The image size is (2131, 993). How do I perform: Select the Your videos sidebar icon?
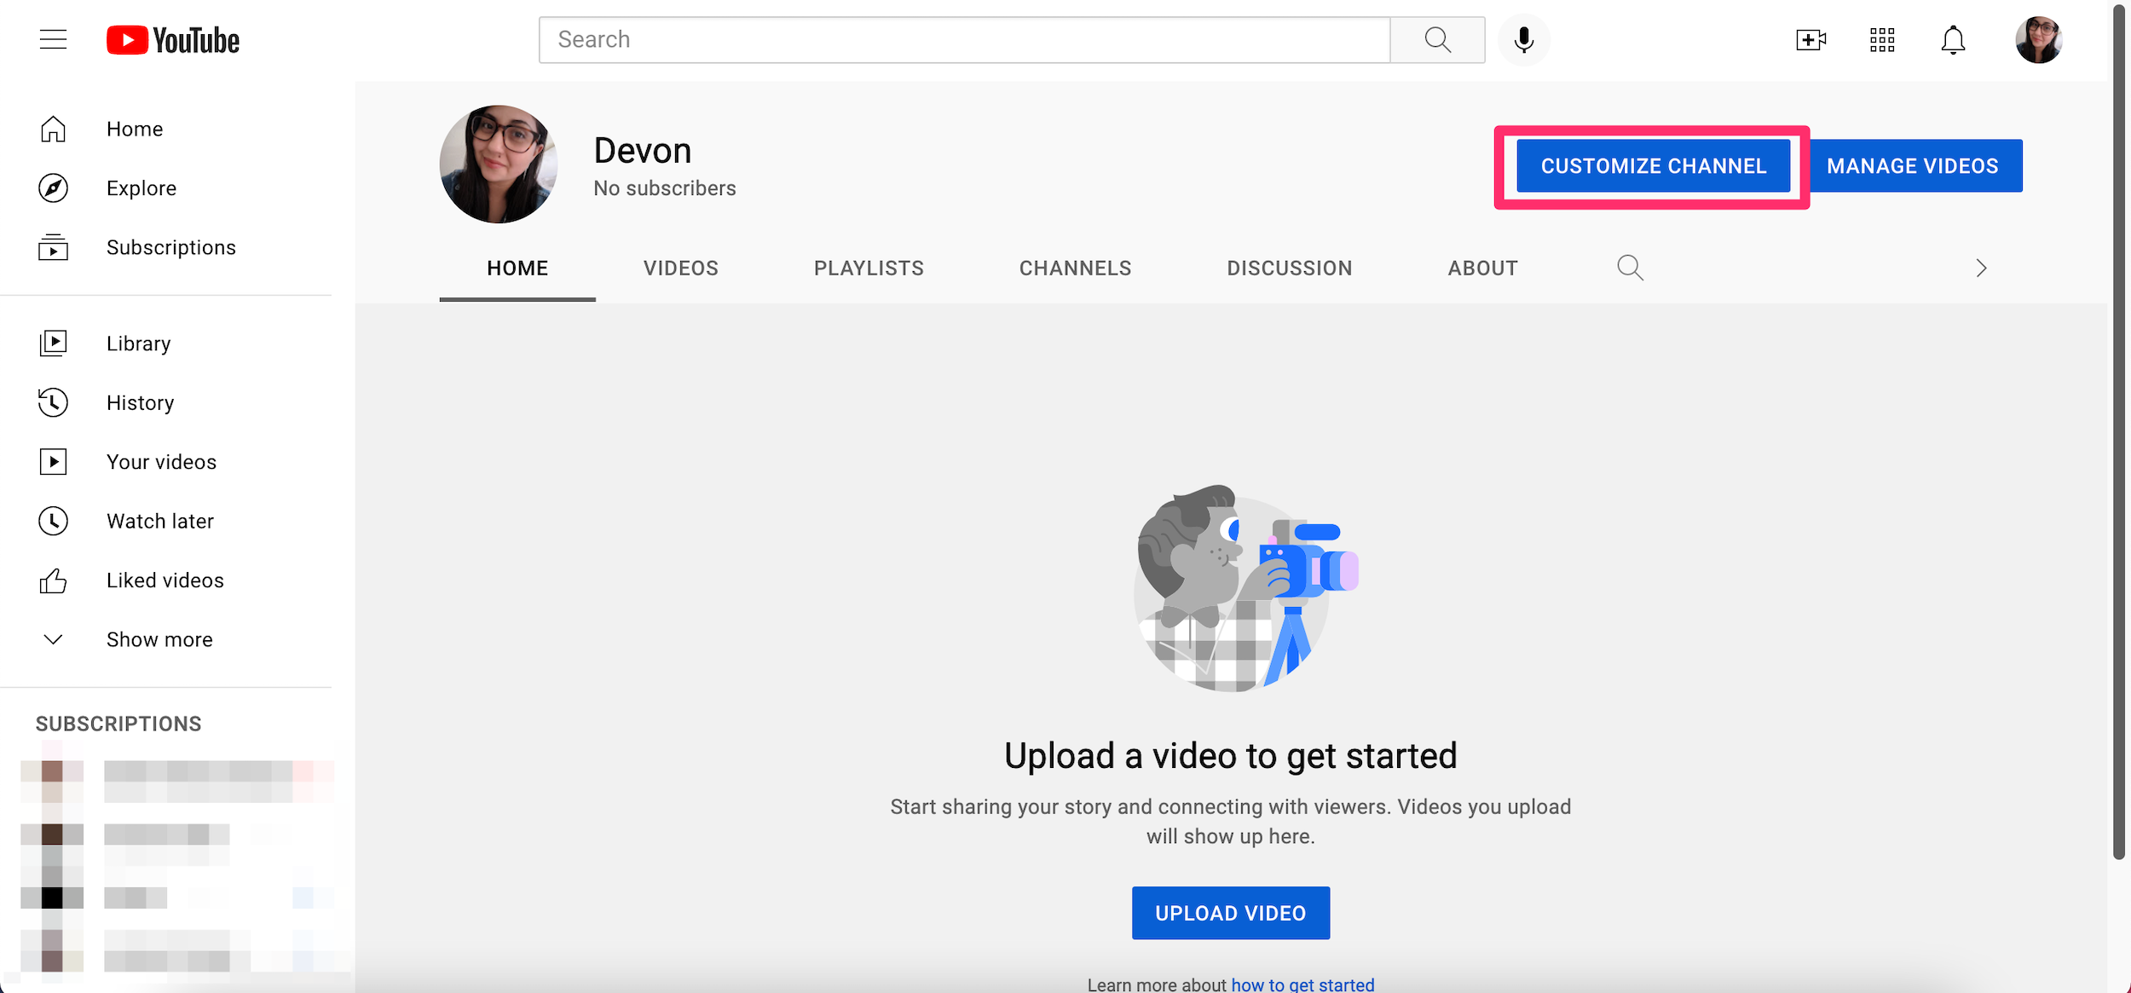pyautogui.click(x=53, y=460)
